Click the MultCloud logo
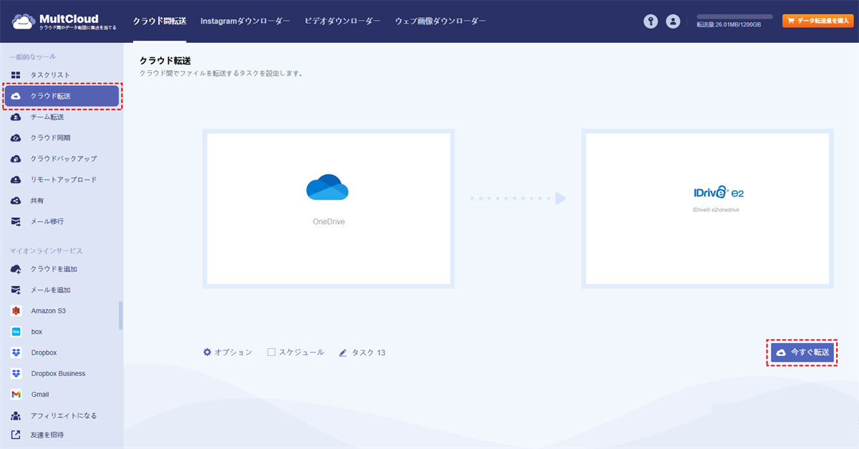Screen dimensions: 859x449 (x=63, y=21)
